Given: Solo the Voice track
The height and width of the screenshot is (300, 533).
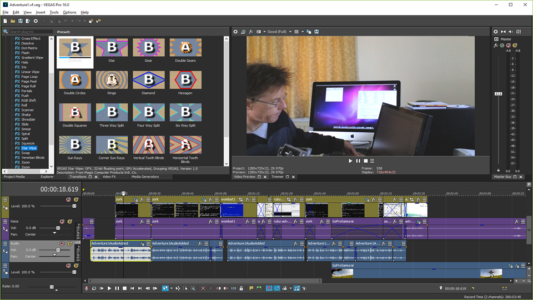Looking at the screenshot, I should (x=70, y=222).
